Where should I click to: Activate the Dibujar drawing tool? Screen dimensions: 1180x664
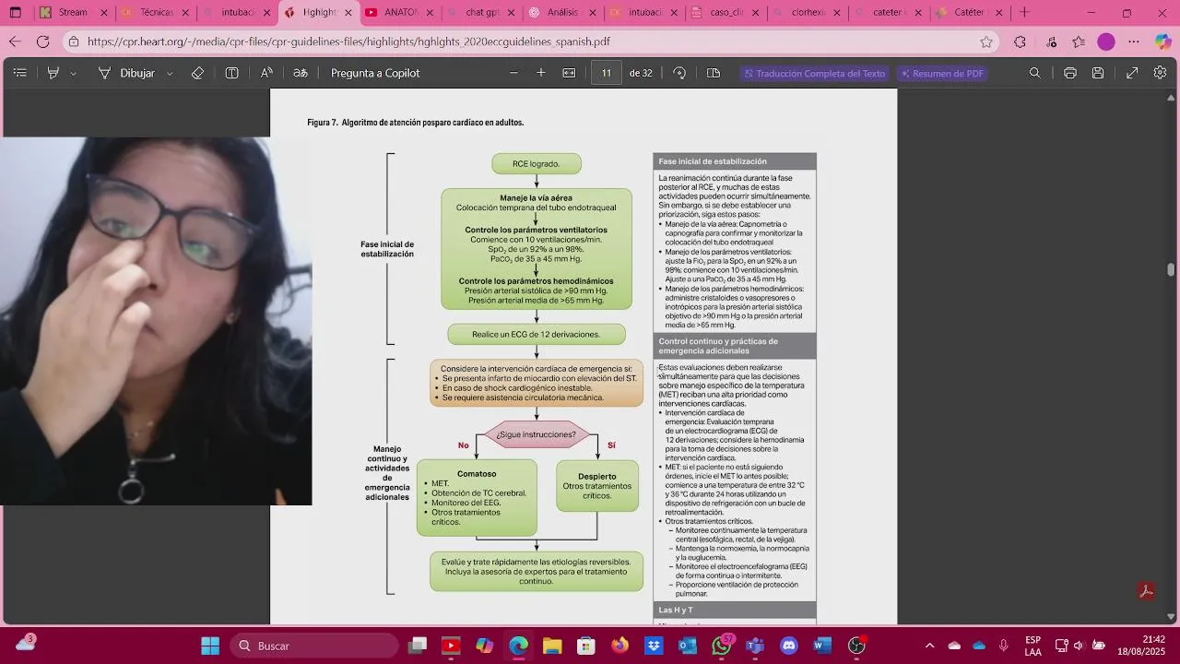tap(127, 73)
